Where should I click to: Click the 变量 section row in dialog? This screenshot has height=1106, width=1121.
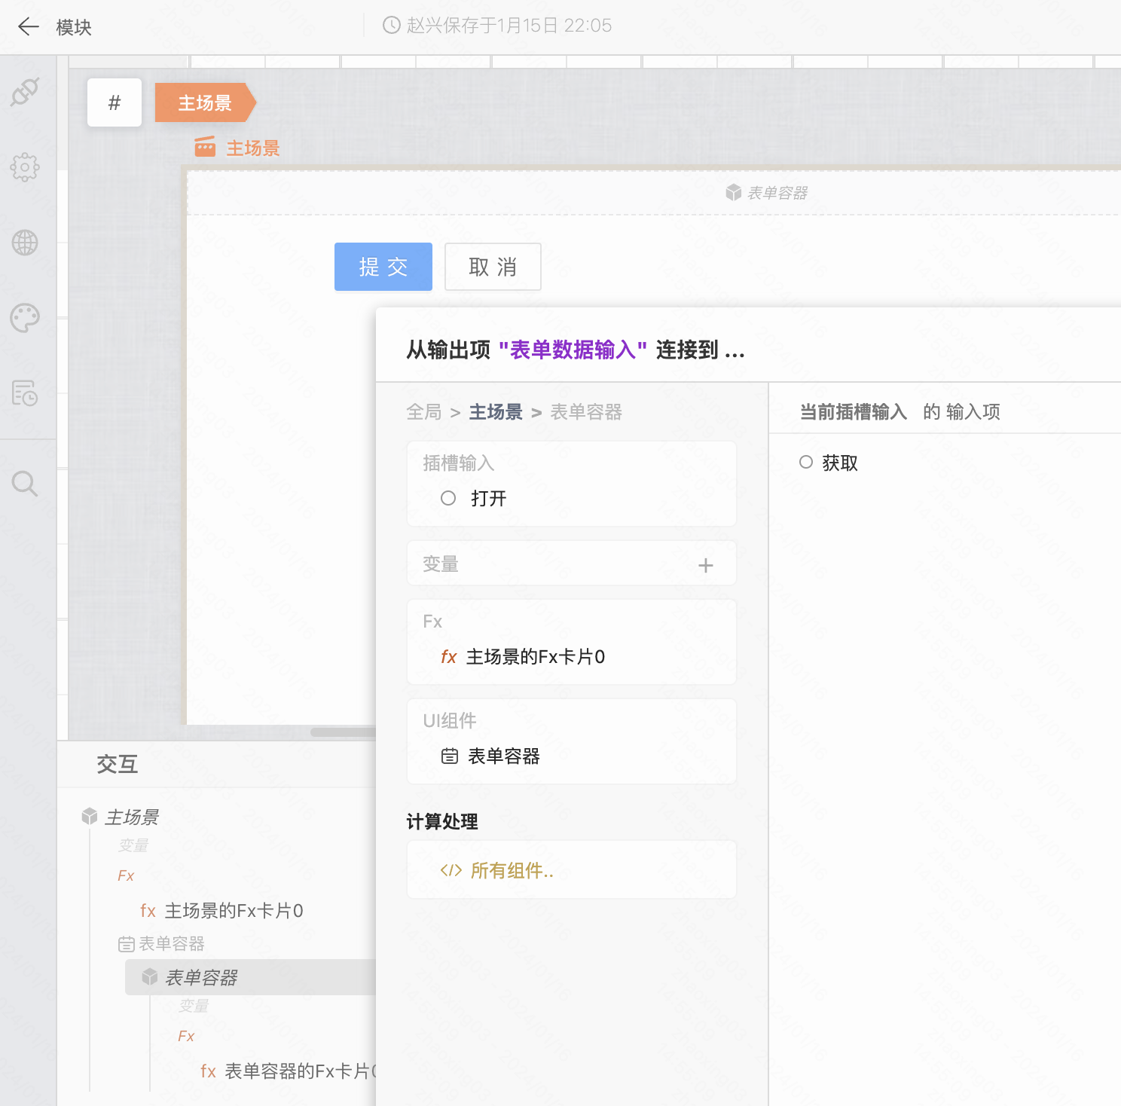(572, 564)
